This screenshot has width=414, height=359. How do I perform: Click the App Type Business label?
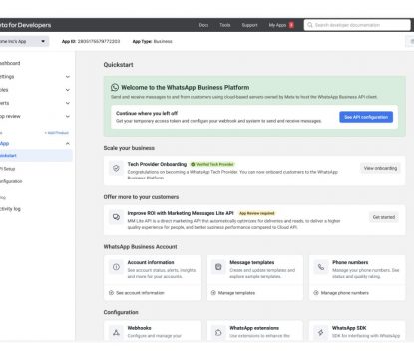point(152,41)
